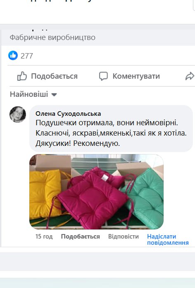Open Олена Суходольська's profile picture
195x288 pixels.
tap(18, 115)
